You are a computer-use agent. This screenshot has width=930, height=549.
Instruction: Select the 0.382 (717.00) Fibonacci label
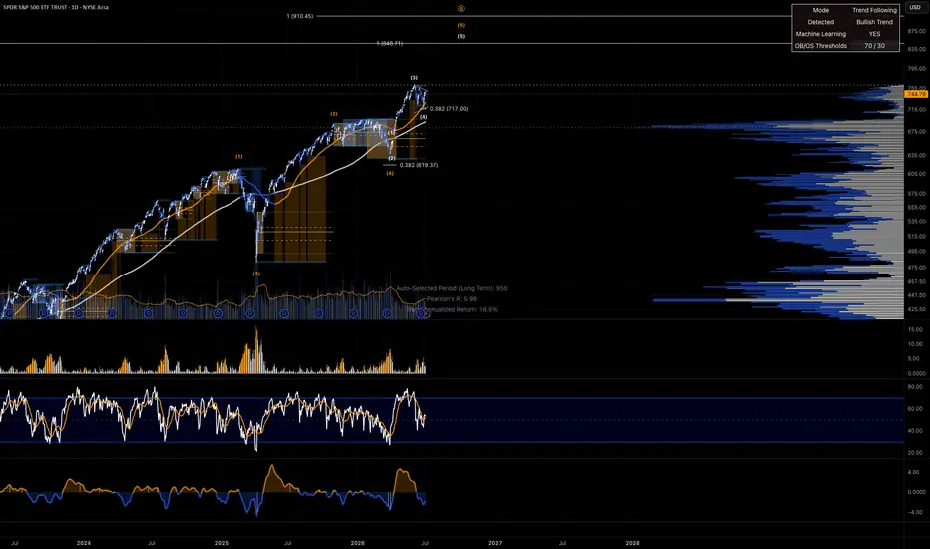pos(449,109)
